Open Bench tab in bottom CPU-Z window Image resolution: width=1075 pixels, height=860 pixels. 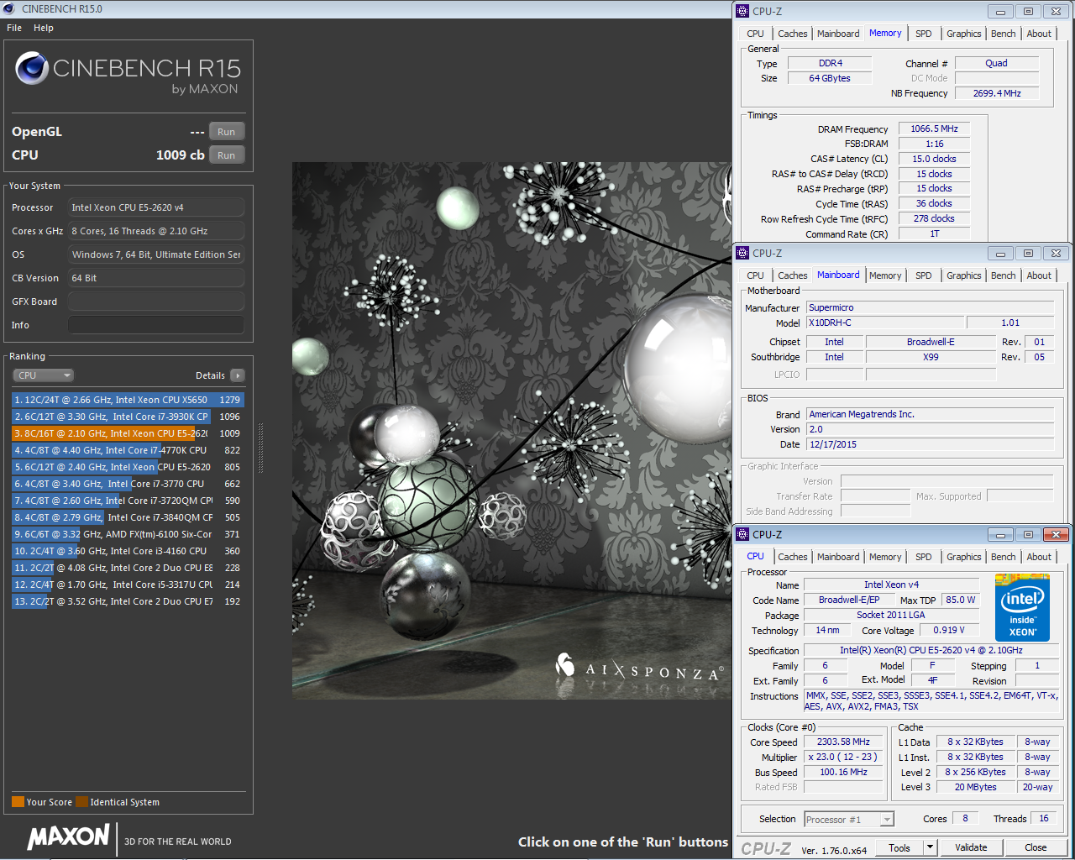pyautogui.click(x=1003, y=557)
